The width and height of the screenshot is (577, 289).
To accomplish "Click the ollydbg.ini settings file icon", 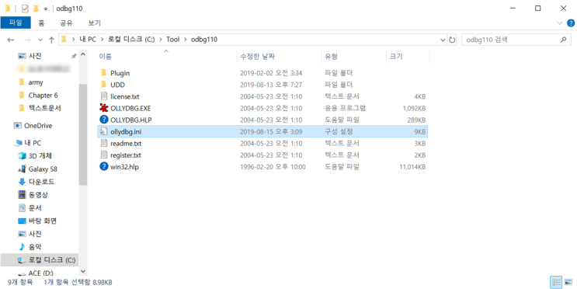I will (x=104, y=131).
